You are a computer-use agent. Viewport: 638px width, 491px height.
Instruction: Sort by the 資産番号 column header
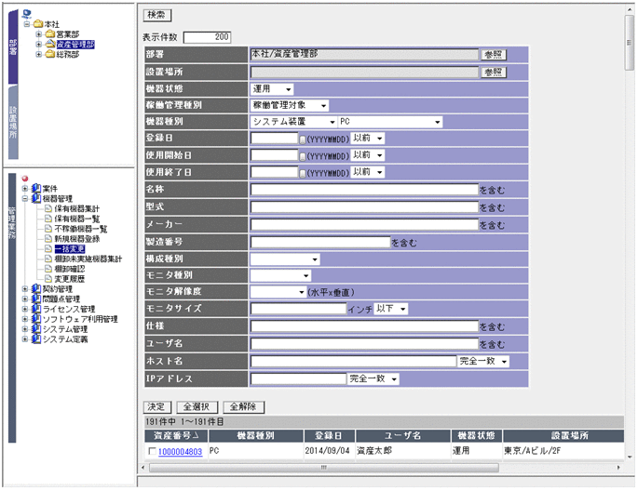coord(176,436)
